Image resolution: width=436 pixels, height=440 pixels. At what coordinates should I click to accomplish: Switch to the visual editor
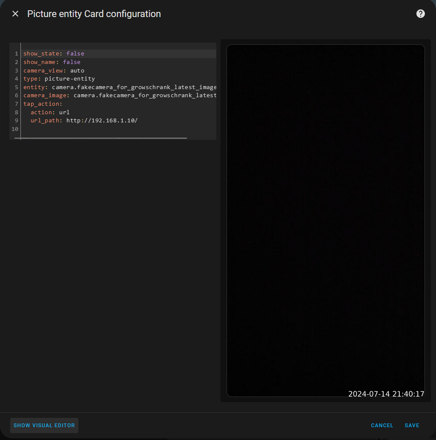[x=44, y=425]
